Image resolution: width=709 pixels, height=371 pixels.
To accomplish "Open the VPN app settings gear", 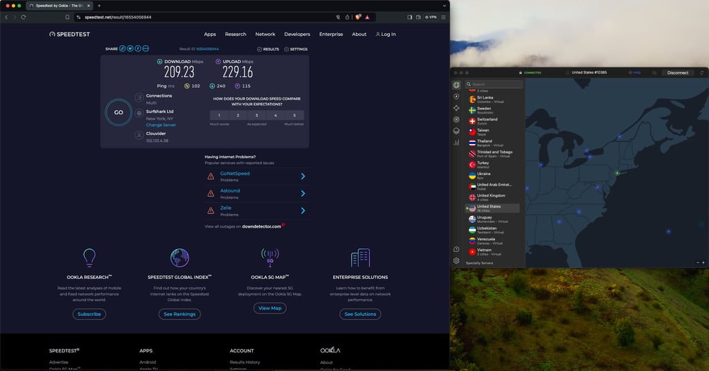I will 457,261.
